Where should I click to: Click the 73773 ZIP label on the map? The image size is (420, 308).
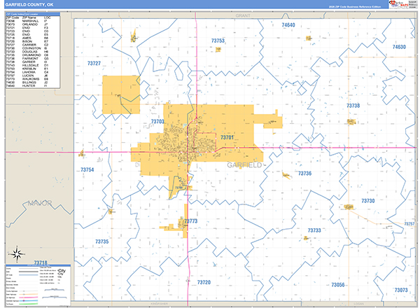click(190, 221)
